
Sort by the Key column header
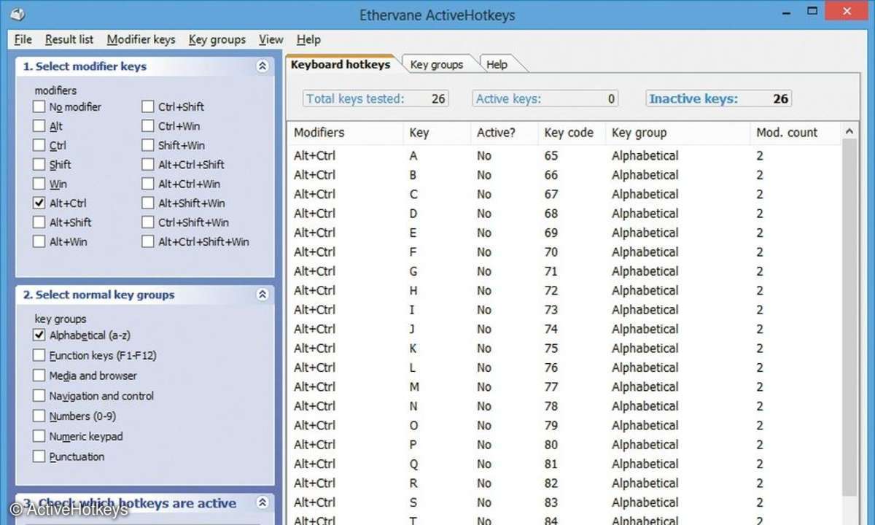[437, 133]
